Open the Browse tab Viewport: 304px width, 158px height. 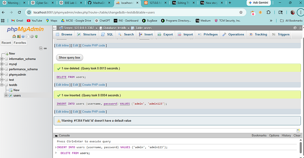(64, 34)
